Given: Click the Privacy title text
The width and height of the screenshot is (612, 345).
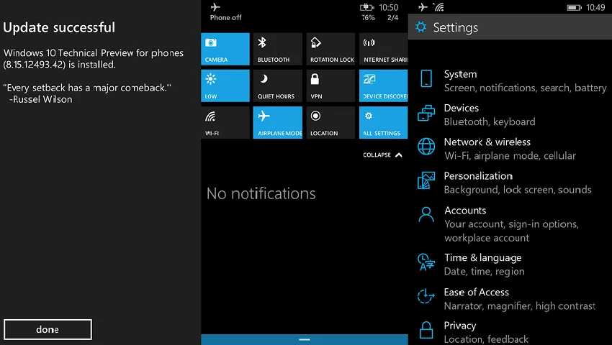Looking at the screenshot, I should click(x=460, y=326).
